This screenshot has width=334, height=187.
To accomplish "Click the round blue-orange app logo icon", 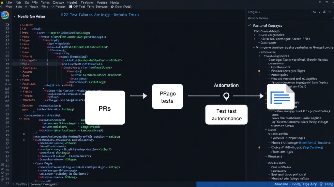I will point(5,15).
